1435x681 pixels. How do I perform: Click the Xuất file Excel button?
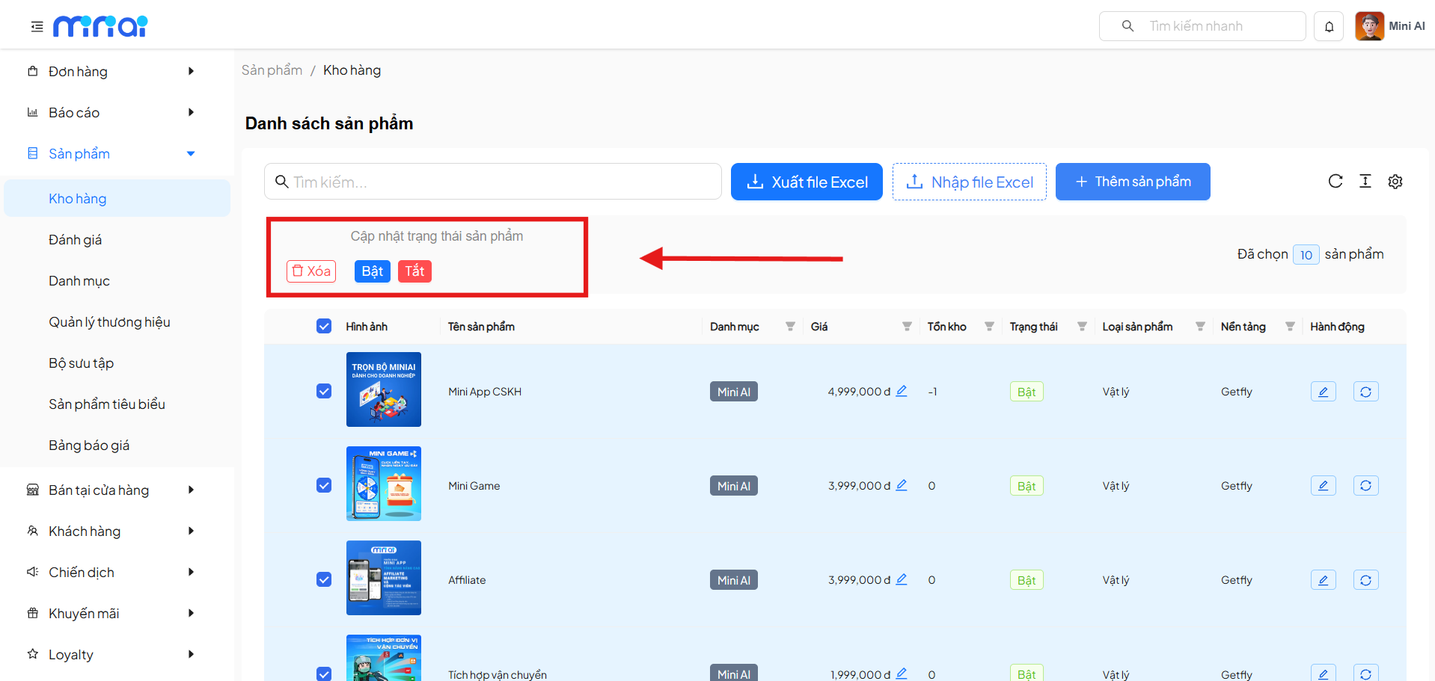pyautogui.click(x=807, y=182)
